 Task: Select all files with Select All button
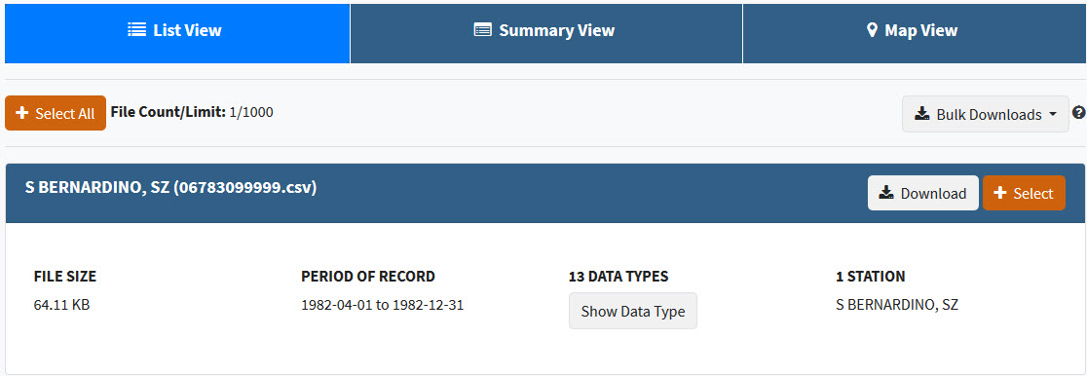pyautogui.click(x=56, y=113)
